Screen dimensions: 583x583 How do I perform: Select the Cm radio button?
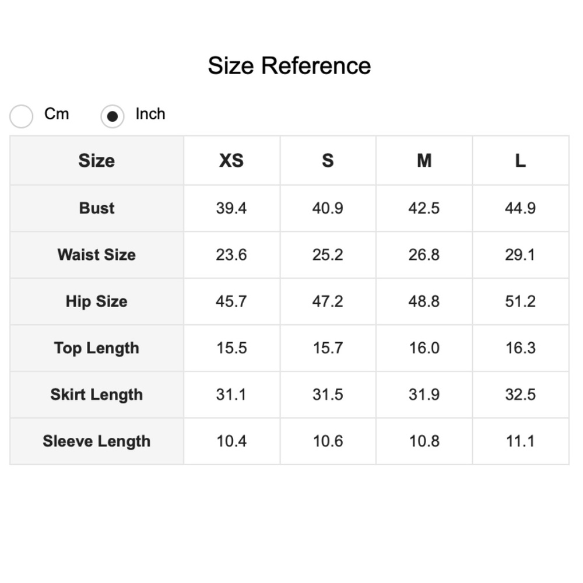[22, 116]
